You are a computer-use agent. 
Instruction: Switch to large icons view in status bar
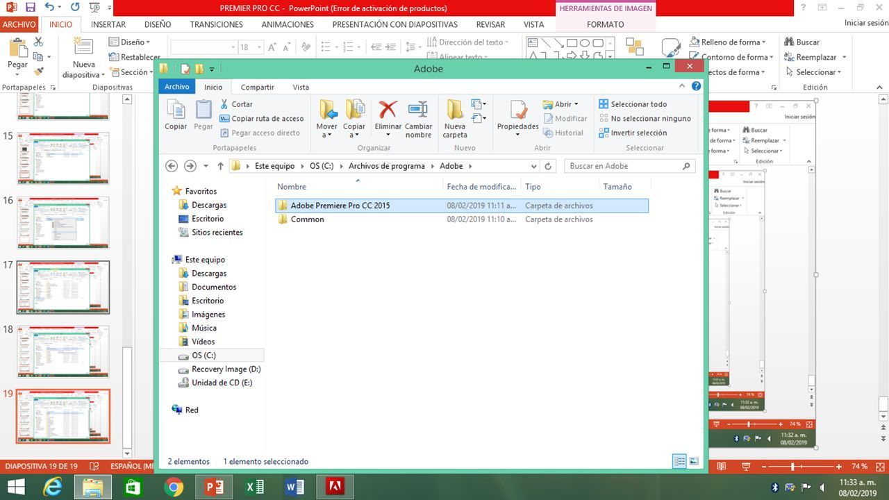coord(693,461)
